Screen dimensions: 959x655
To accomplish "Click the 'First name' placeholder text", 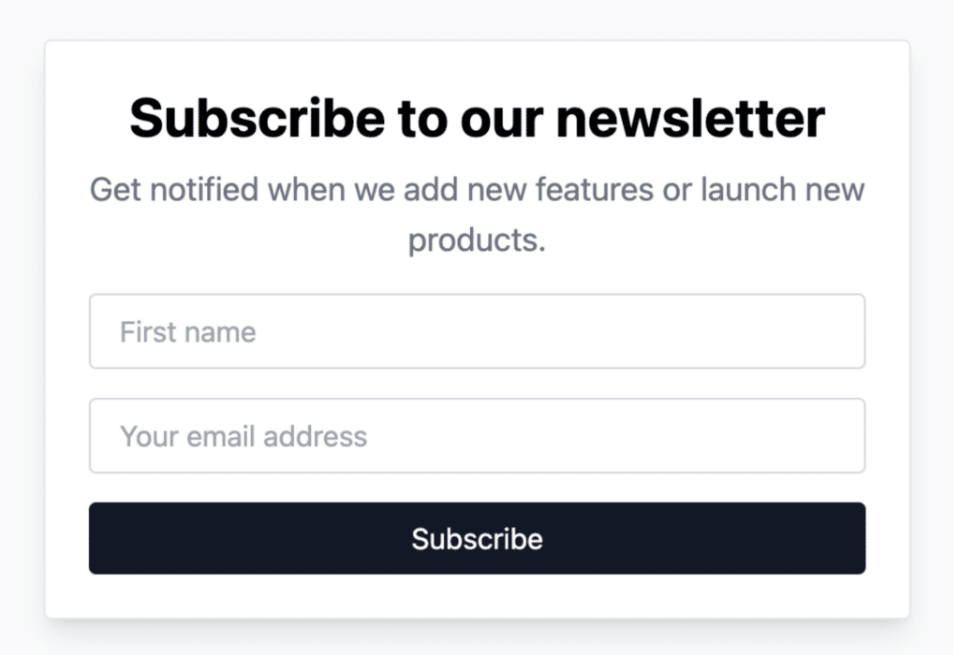I will (187, 332).
